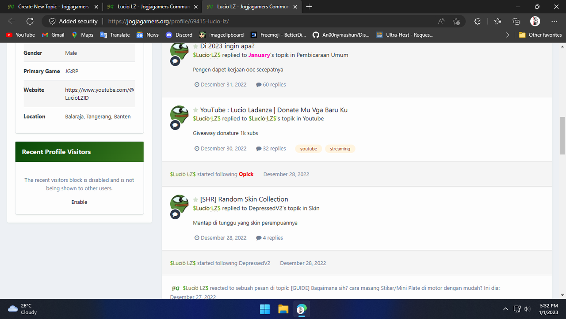The height and width of the screenshot is (319, 566).
Task: Open News bookmark
Action: (x=148, y=35)
